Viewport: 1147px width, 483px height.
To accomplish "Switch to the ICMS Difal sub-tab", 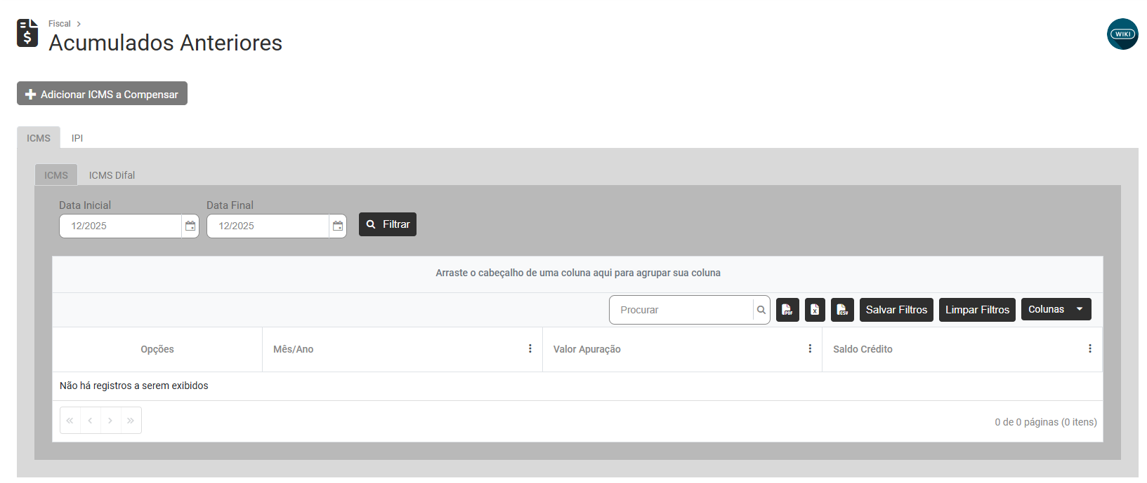I will click(x=112, y=175).
